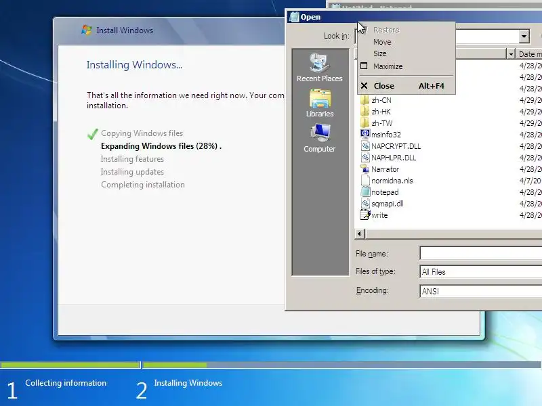The image size is (542, 406).
Task: Click the Install Windows window title
Action: pos(125,30)
